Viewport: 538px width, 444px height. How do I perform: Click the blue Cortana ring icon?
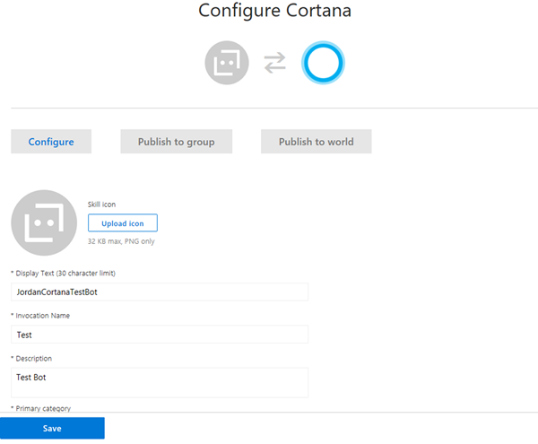323,62
